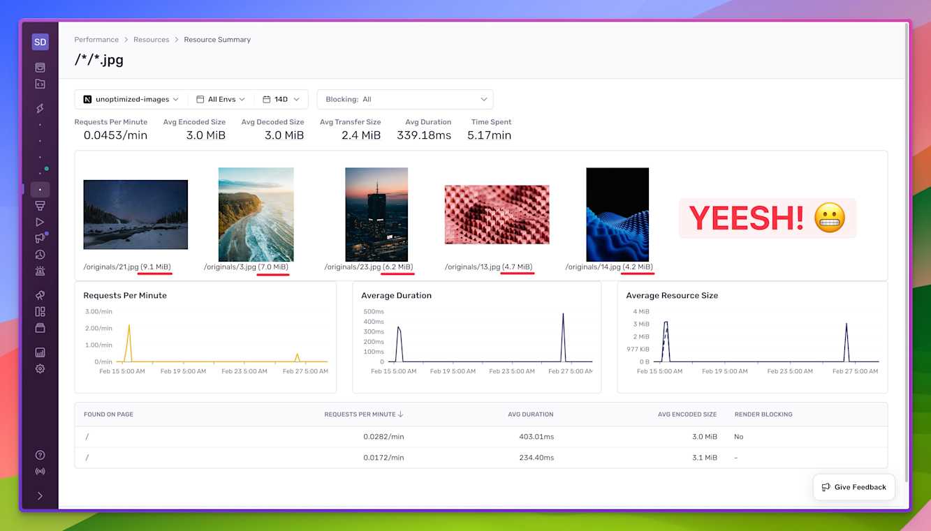Click the Give Feedback button
Viewport: 931px width, 531px height.
[x=853, y=487]
